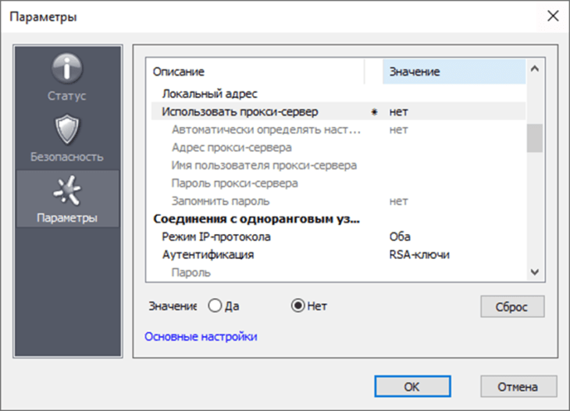This screenshot has height=411, width=570.
Task: Click the нет value of Использовать прокси-сервер
Action: click(x=398, y=112)
